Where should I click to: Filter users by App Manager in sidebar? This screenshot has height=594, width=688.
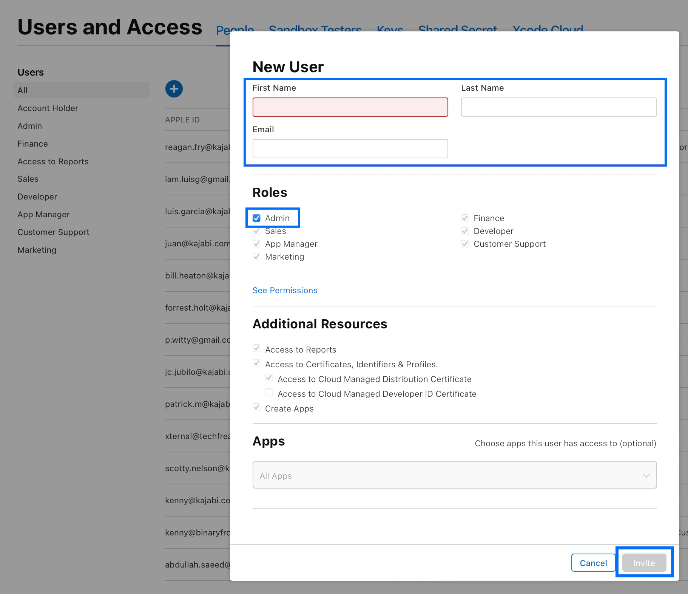(43, 214)
